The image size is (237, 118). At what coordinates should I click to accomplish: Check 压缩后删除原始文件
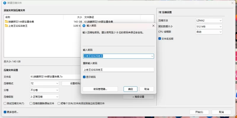[31, 104]
